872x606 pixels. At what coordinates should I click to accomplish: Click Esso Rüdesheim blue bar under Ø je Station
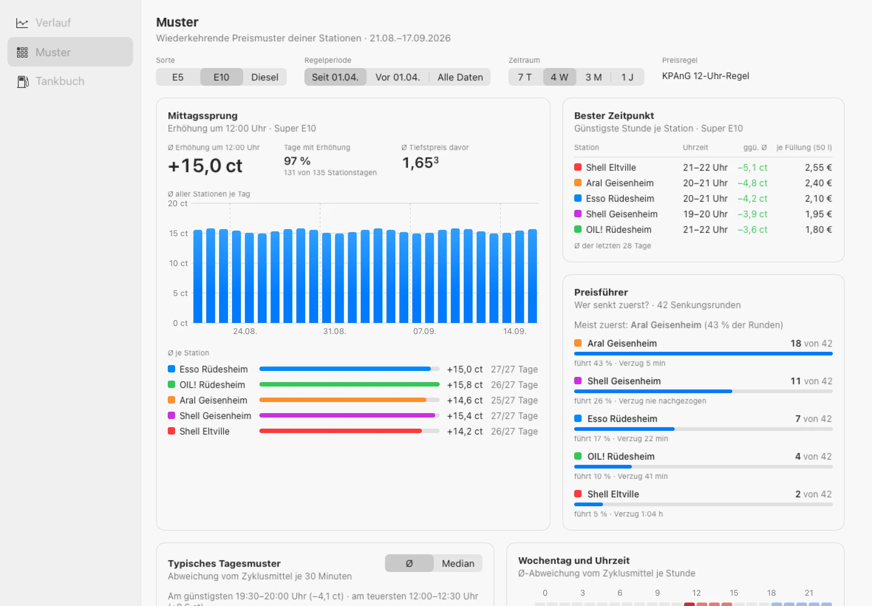(349, 369)
